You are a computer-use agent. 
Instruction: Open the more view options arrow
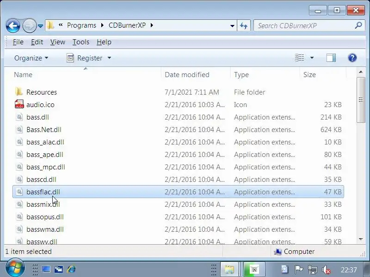[312, 58]
